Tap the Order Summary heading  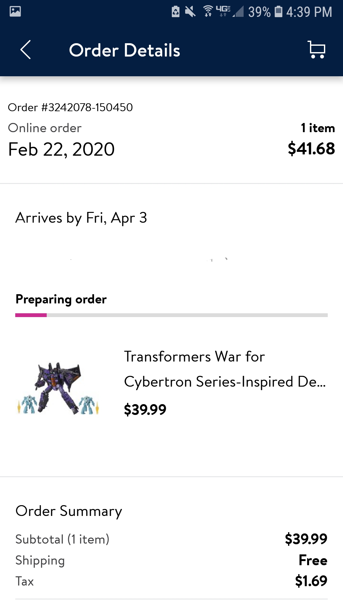pos(69,511)
